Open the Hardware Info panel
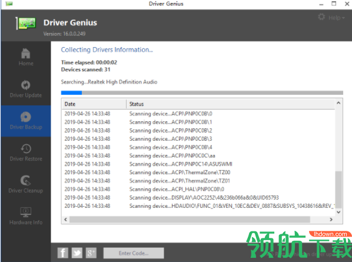The width and height of the screenshot is (352, 262). point(26,216)
